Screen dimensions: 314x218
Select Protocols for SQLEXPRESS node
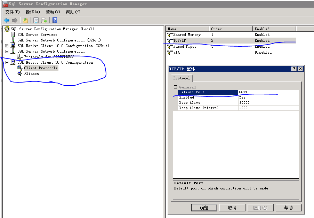(49, 57)
